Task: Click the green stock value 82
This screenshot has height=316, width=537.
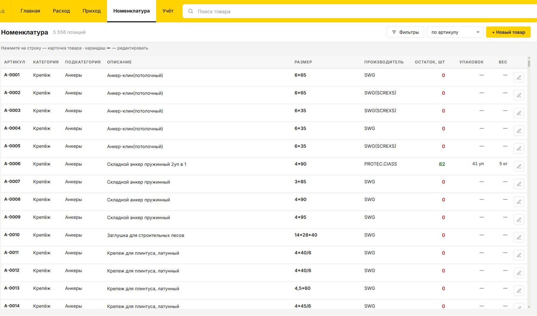Action: coord(442,164)
